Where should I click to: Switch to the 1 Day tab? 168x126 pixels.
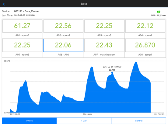pos(84,121)
